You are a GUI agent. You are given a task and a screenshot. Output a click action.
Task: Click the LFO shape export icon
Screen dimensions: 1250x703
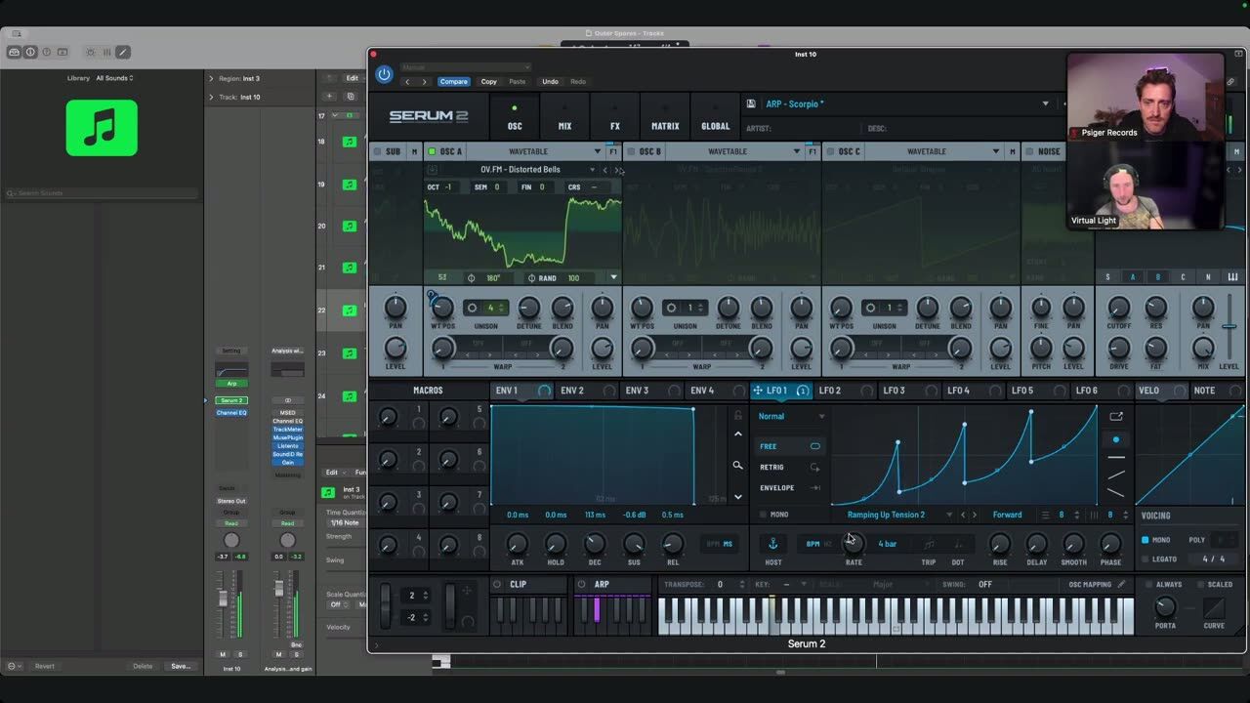[x=1115, y=416]
